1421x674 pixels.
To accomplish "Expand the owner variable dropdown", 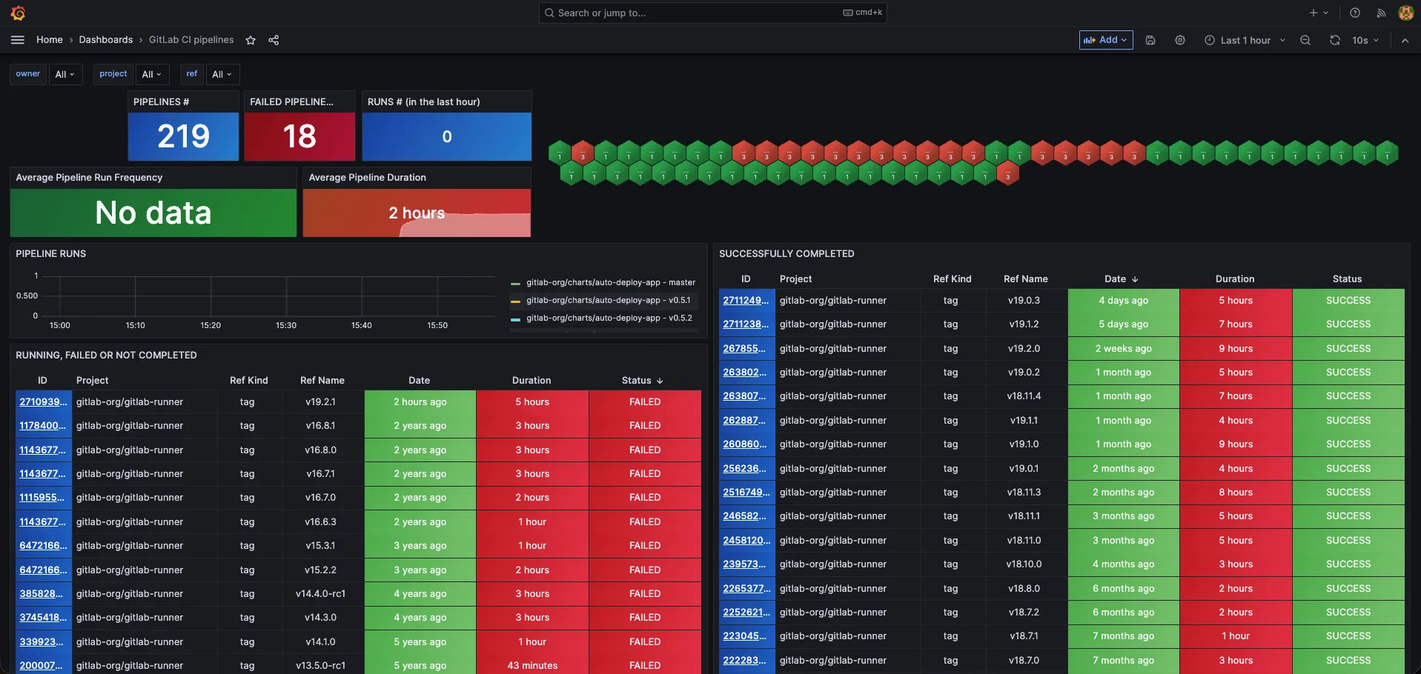I will point(65,74).
